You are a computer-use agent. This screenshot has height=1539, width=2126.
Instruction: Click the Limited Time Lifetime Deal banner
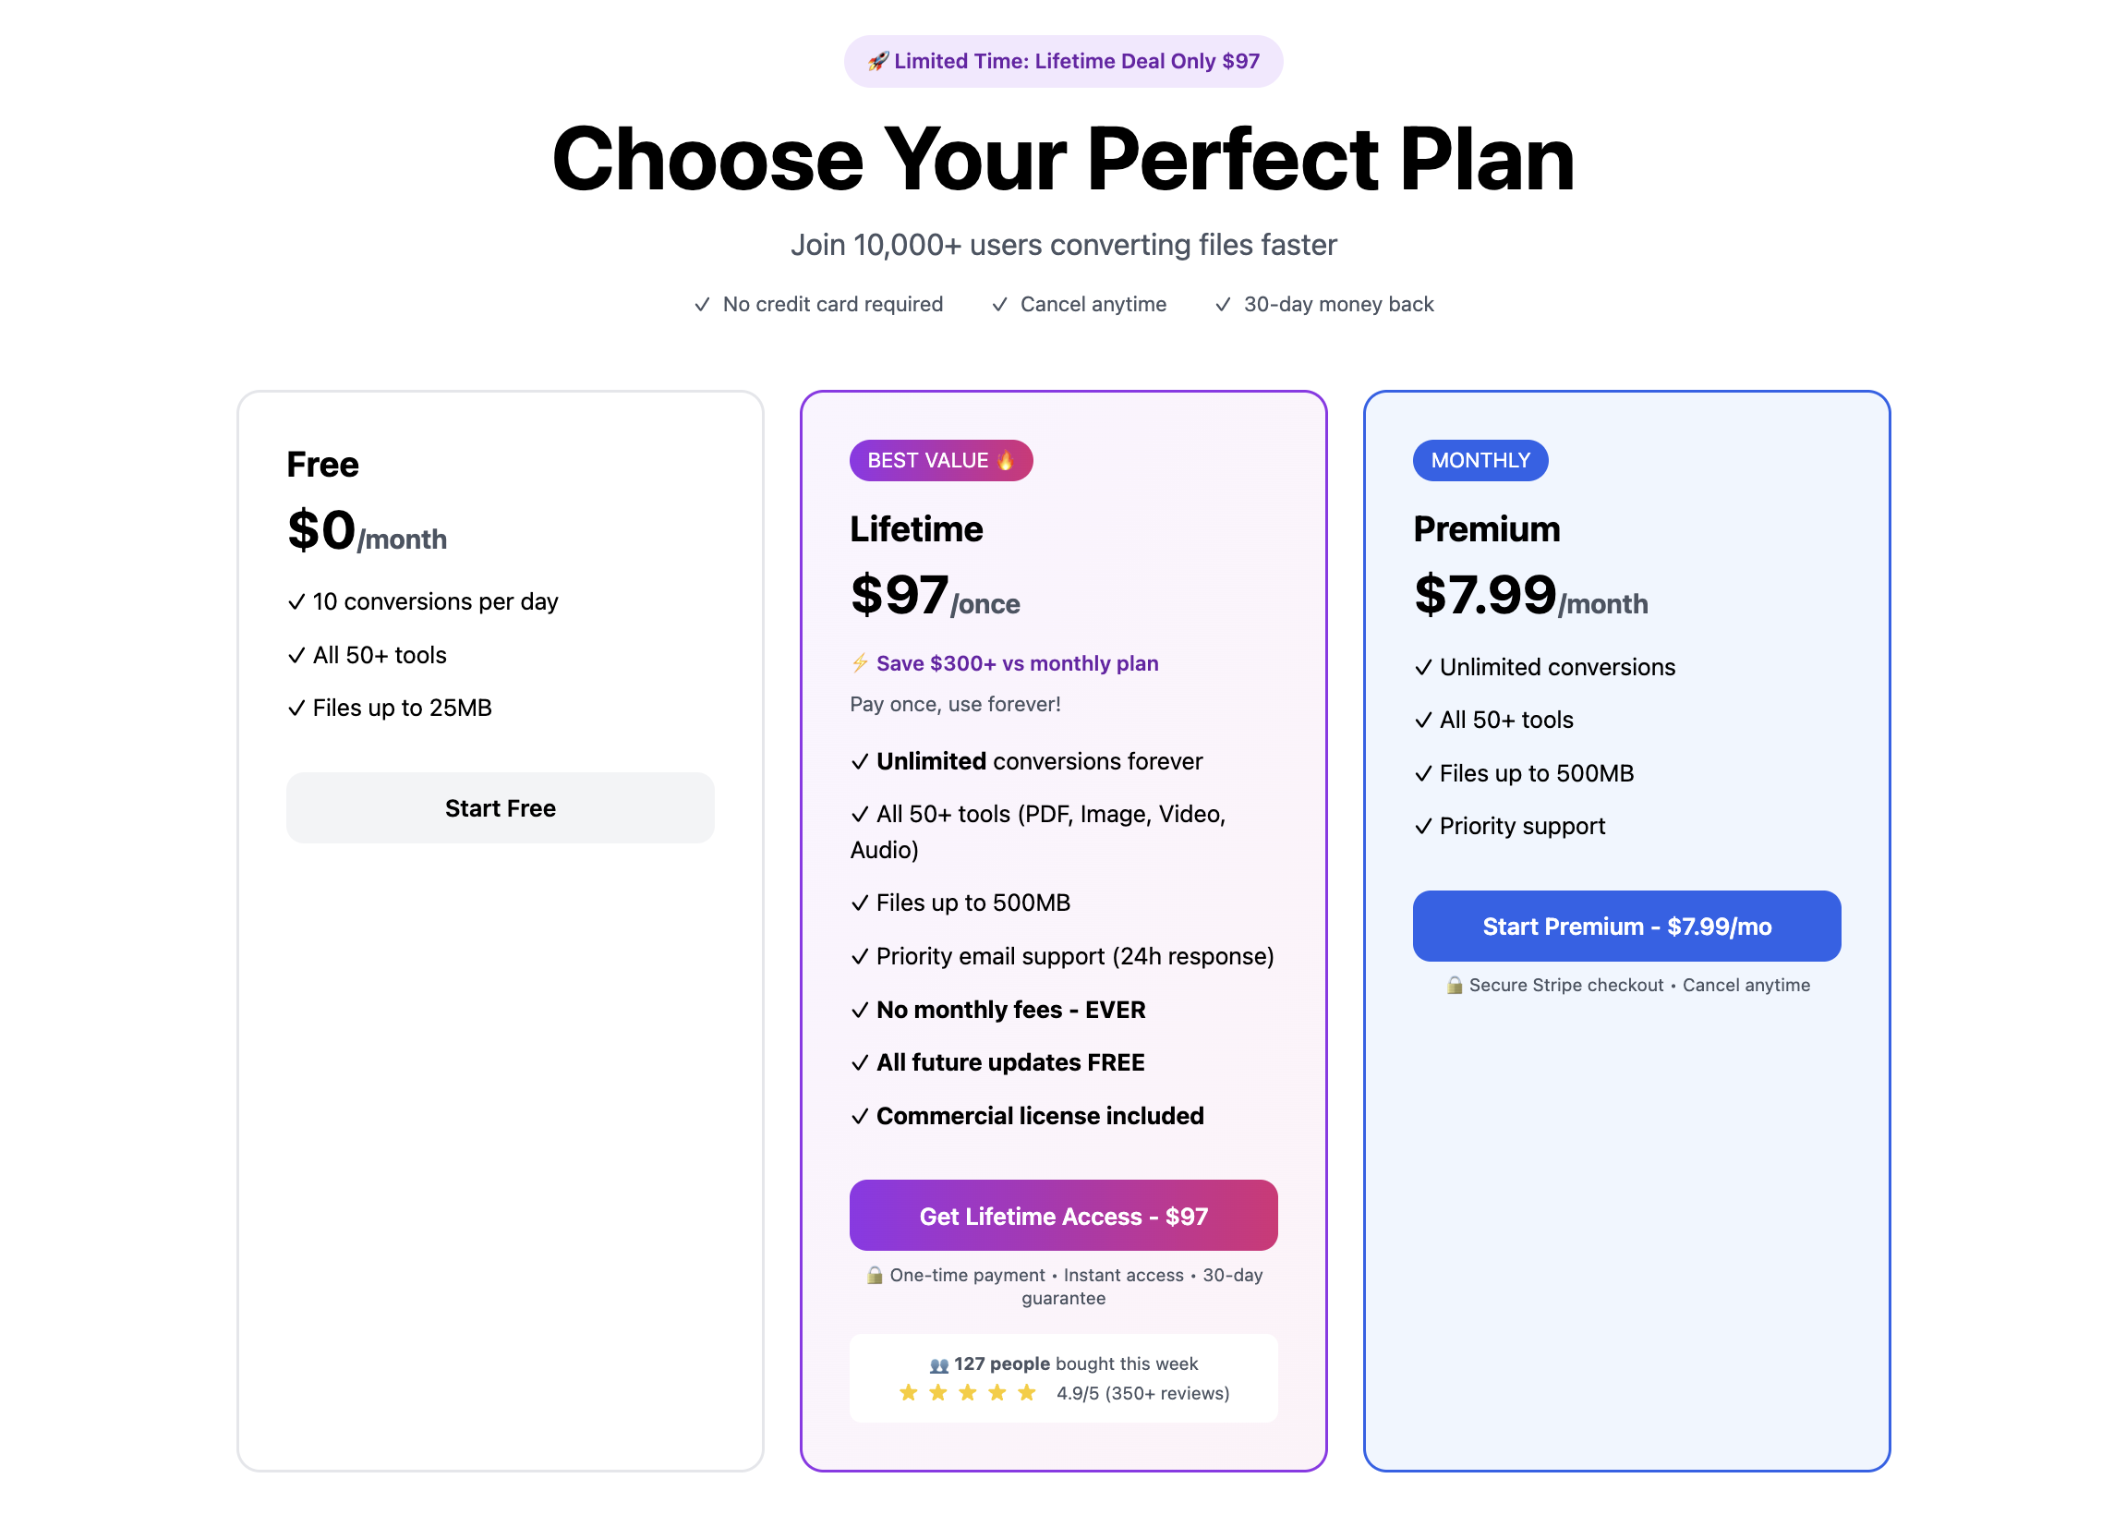pyautogui.click(x=1063, y=61)
